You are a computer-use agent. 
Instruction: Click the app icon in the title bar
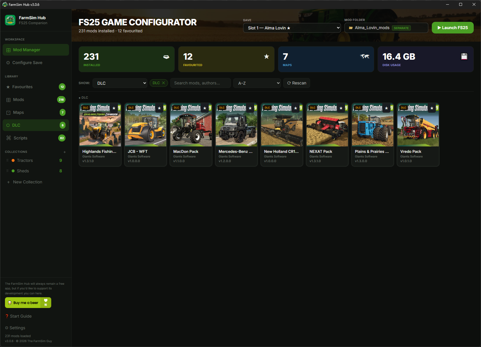coord(5,4)
